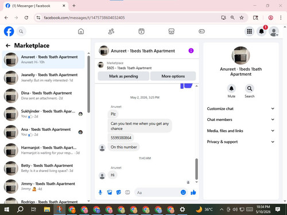
Task: Click Mark as pending button
Action: pos(123,76)
